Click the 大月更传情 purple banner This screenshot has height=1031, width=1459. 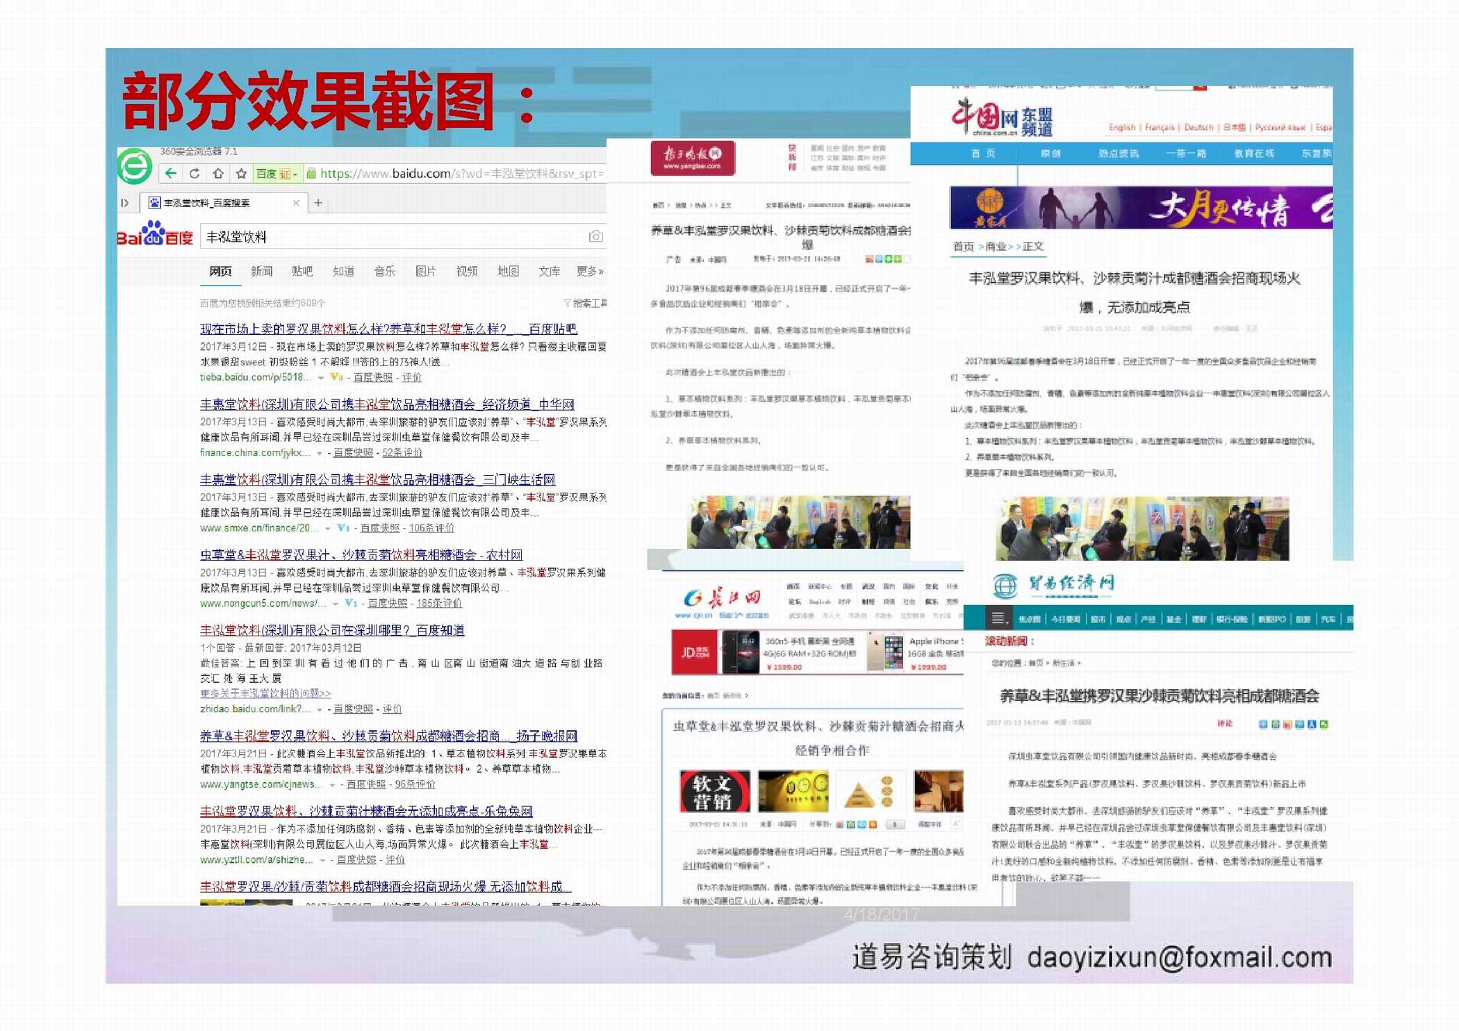pyautogui.click(x=1141, y=208)
